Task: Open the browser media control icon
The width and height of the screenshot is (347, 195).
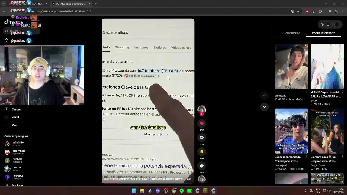Action: (x=330, y=11)
